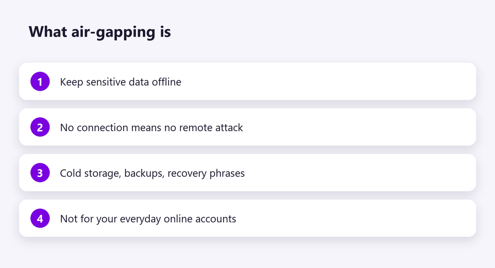Click the word 'What' in the heading
The image size is (495, 268).
click(48, 32)
